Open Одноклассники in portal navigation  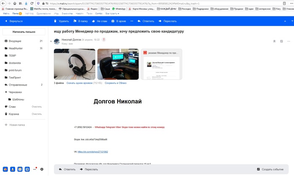pos(44,13)
